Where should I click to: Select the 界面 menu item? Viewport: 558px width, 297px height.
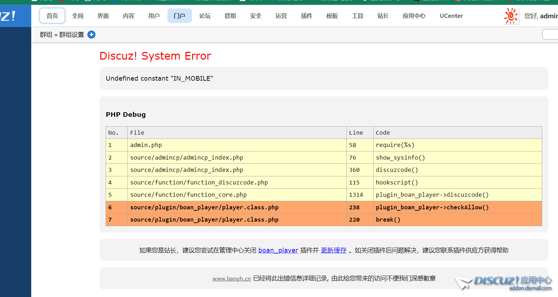103,16
